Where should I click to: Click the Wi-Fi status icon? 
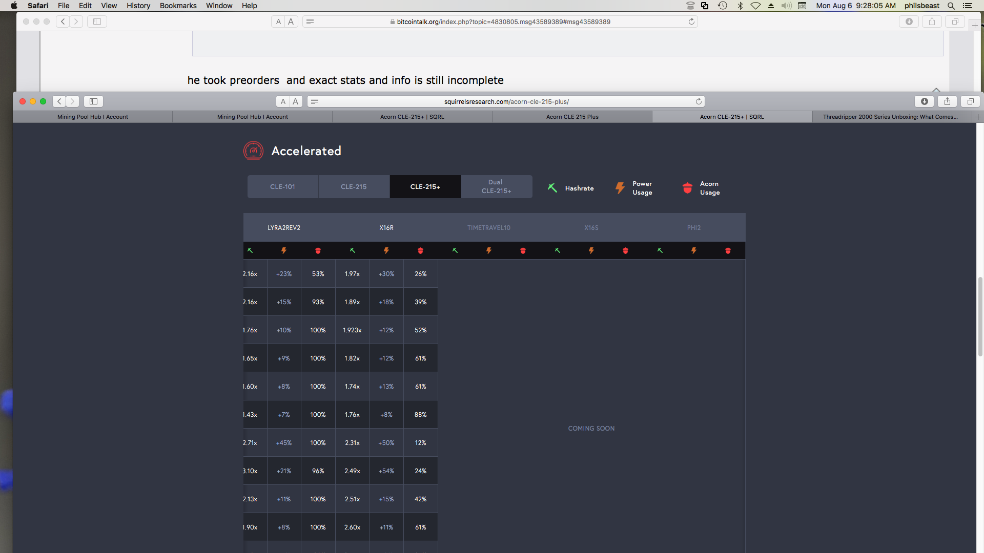point(755,6)
